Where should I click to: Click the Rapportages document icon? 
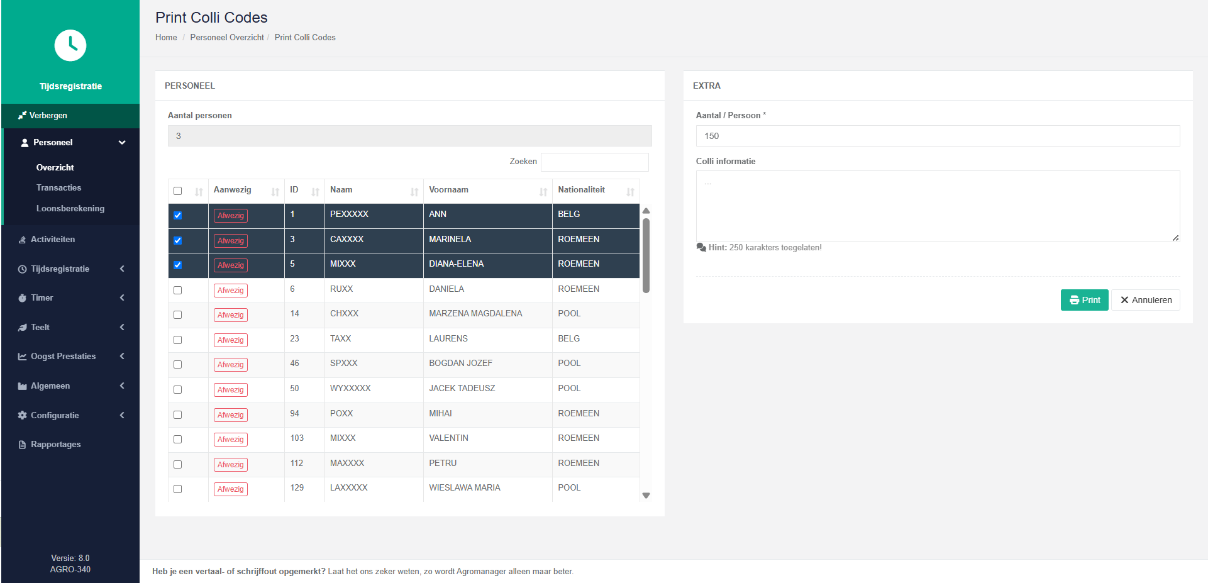(22, 445)
